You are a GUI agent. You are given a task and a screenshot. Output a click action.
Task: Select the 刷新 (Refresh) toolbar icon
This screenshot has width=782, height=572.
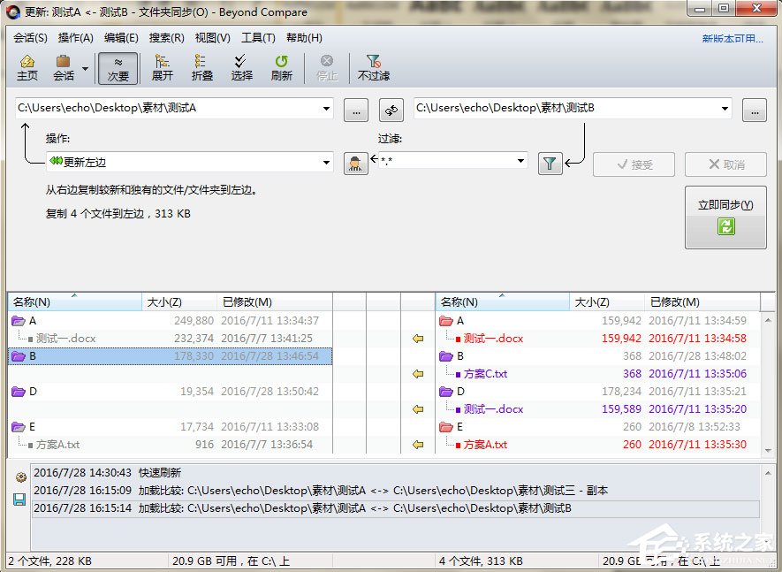281,66
